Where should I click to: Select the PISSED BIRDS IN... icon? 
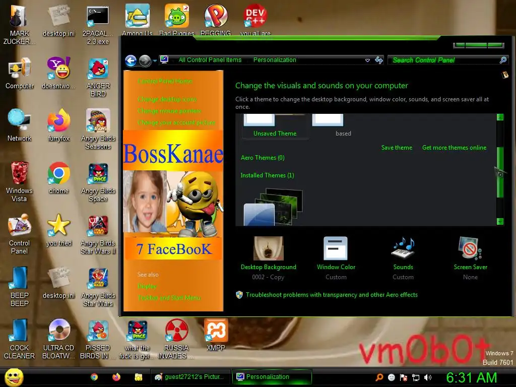[x=98, y=339]
